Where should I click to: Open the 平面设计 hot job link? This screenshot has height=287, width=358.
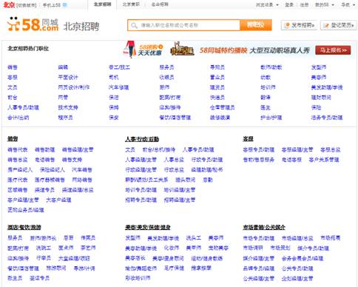tap(68, 78)
